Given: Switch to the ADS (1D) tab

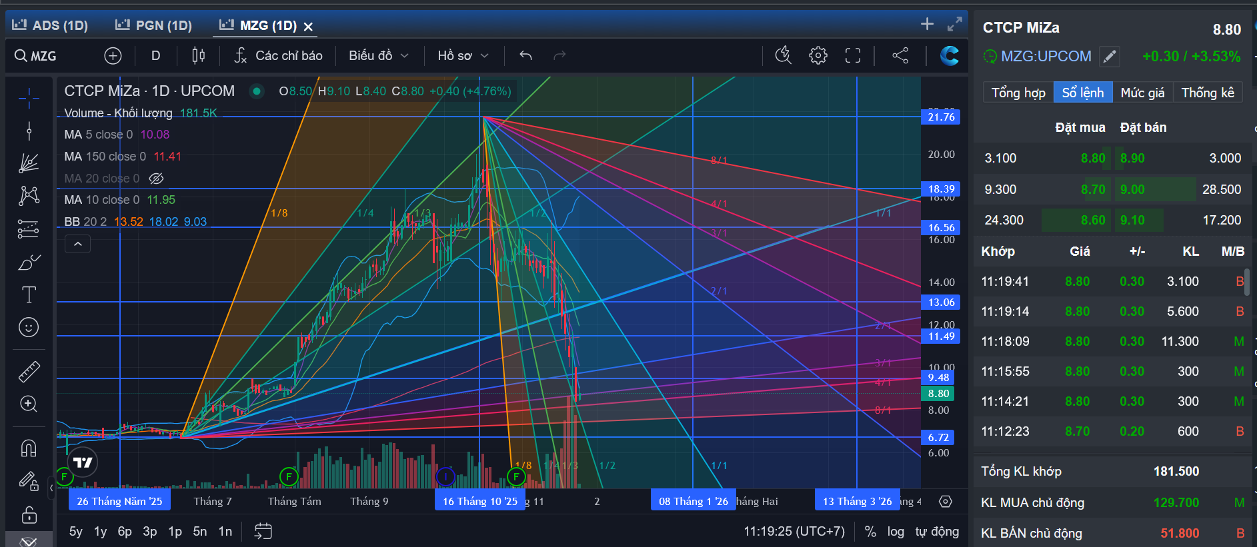Looking at the screenshot, I should [50, 25].
